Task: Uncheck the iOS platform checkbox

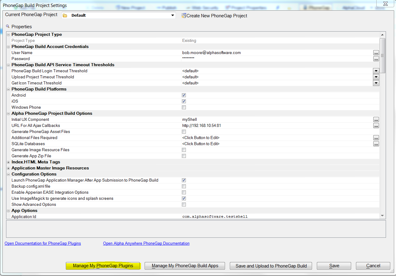Action: point(184,101)
